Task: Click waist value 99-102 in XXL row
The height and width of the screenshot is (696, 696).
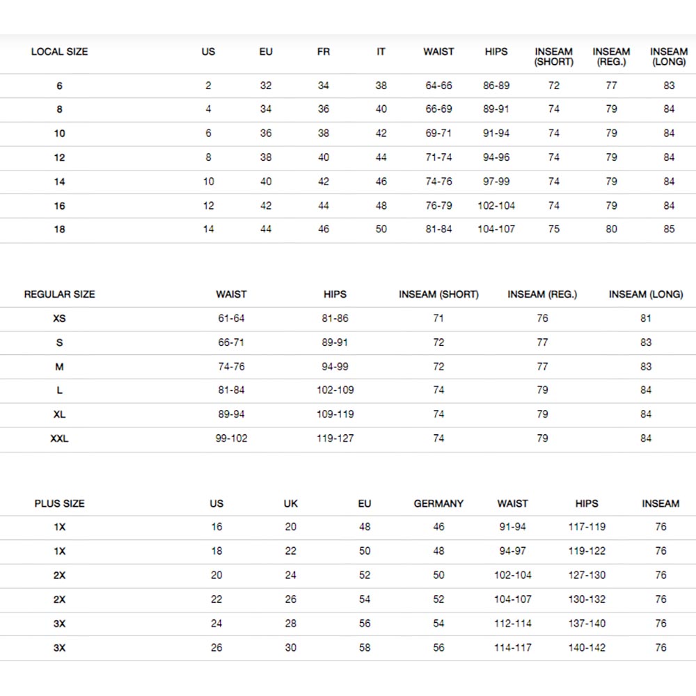Action: (231, 438)
